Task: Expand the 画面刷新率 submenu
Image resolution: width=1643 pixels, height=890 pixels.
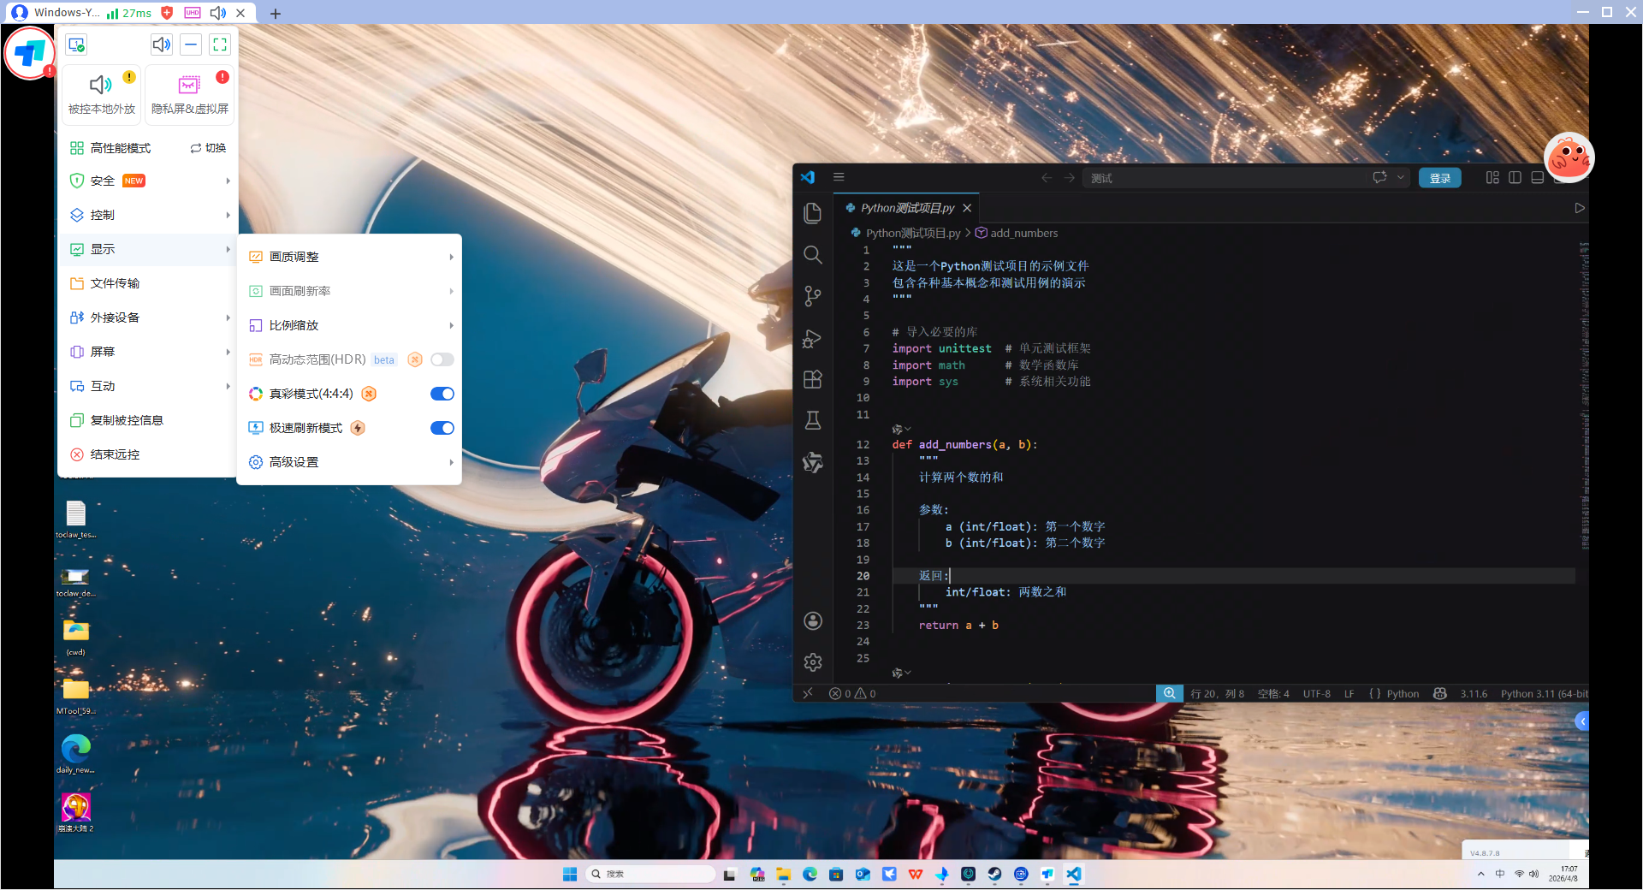Action: point(349,291)
